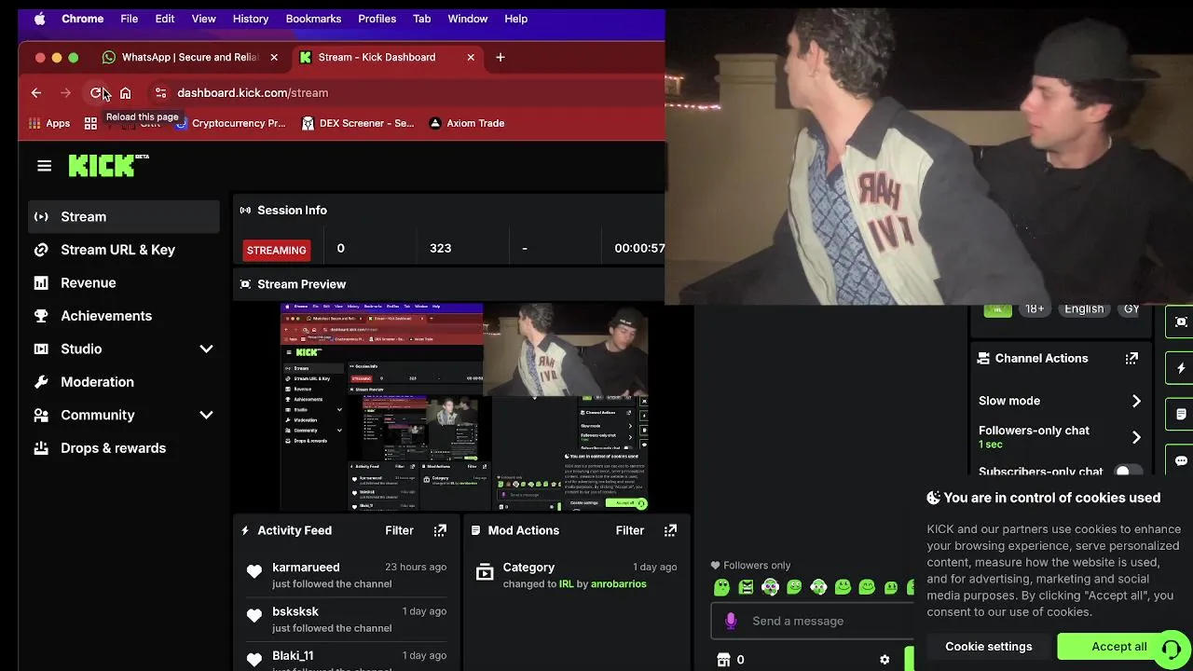Open Cookie settings
This screenshot has width=1193, height=671.
(989, 647)
